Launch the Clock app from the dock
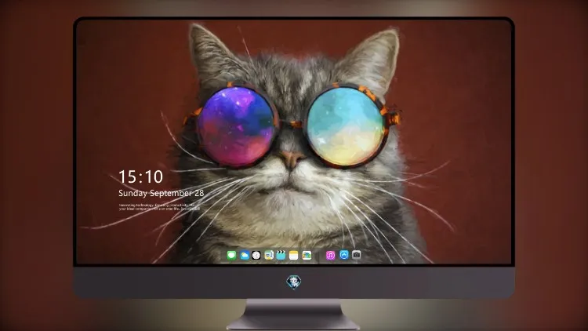The height and width of the screenshot is (331, 588). click(256, 255)
